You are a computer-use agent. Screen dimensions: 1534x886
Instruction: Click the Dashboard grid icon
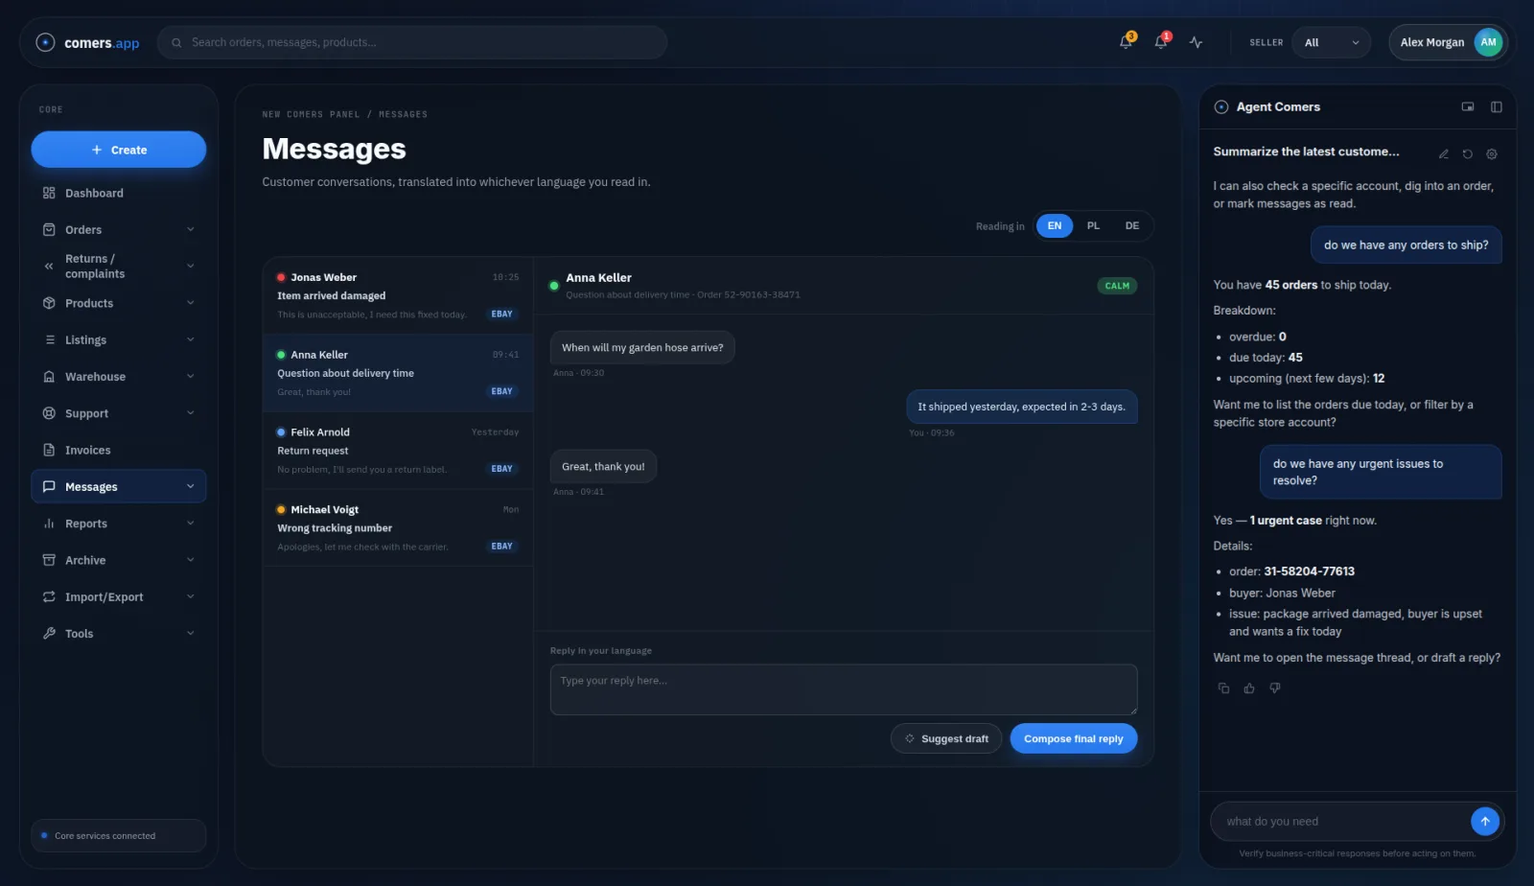coord(49,193)
